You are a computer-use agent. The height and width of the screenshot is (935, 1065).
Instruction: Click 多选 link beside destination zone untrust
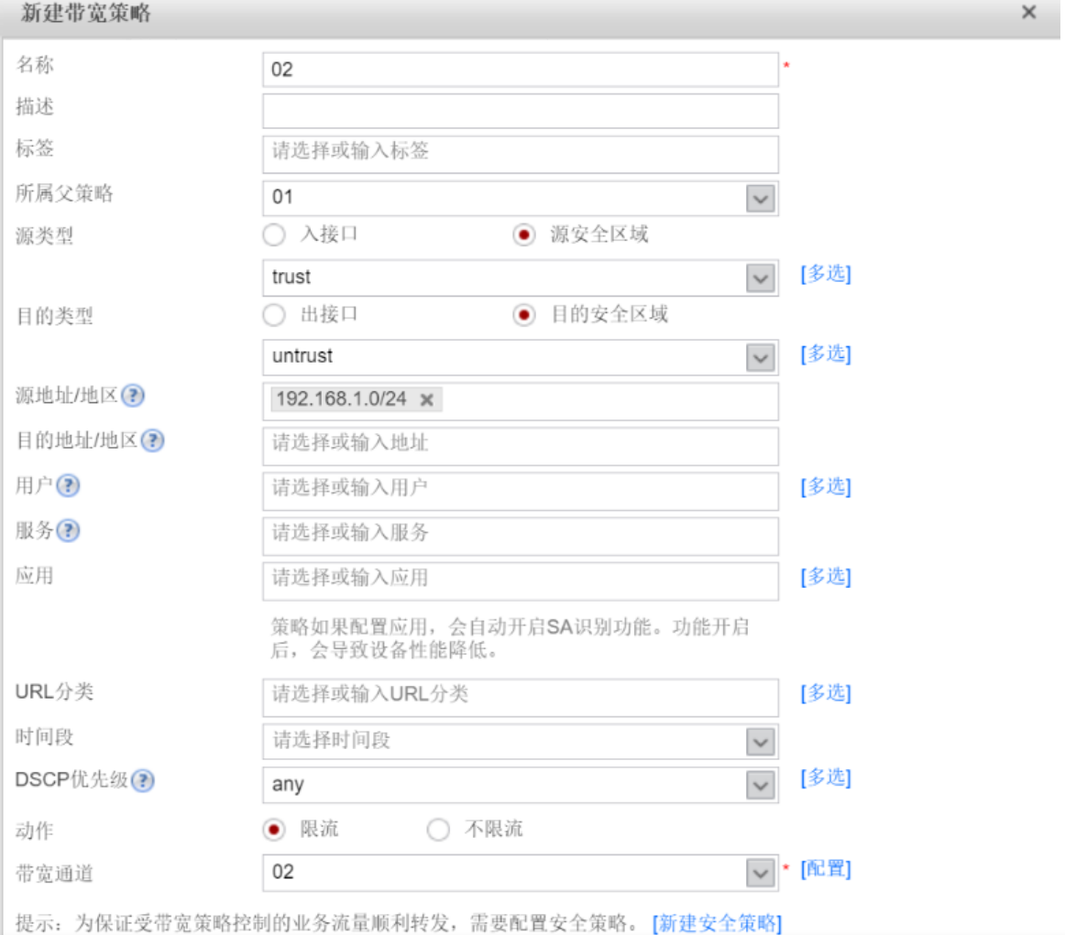pos(825,353)
